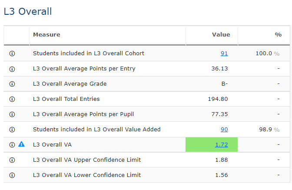Image resolution: width=292 pixels, height=190 pixels.
Task: Click info icon on L3 Overall VA row
Action: click(12, 145)
